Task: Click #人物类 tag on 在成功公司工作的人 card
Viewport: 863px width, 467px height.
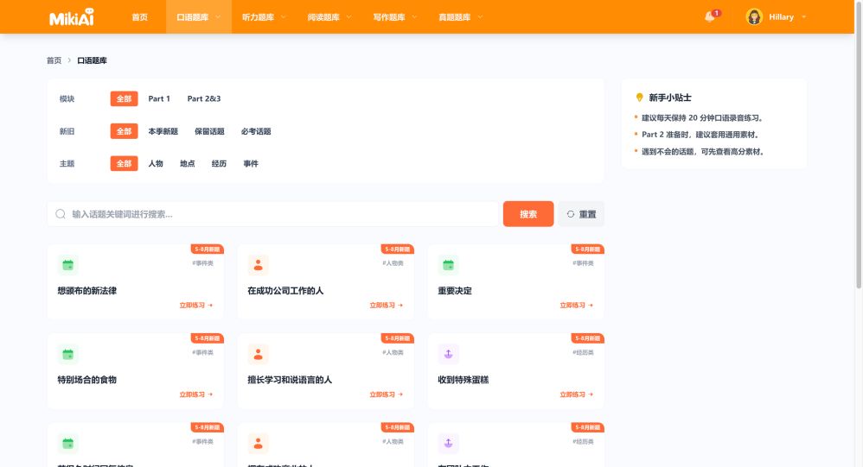Action: click(x=393, y=263)
